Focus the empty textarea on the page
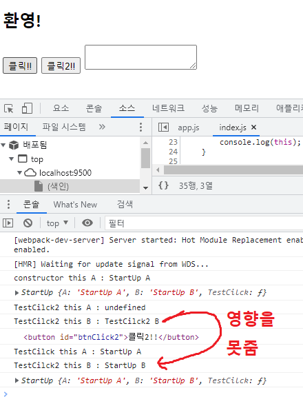303x397 pixels. [x=140, y=57]
